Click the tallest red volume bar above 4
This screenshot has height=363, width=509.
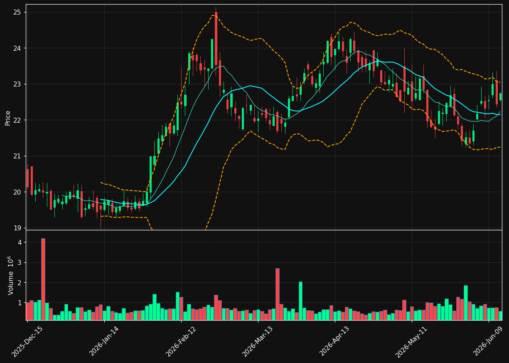pos(43,279)
